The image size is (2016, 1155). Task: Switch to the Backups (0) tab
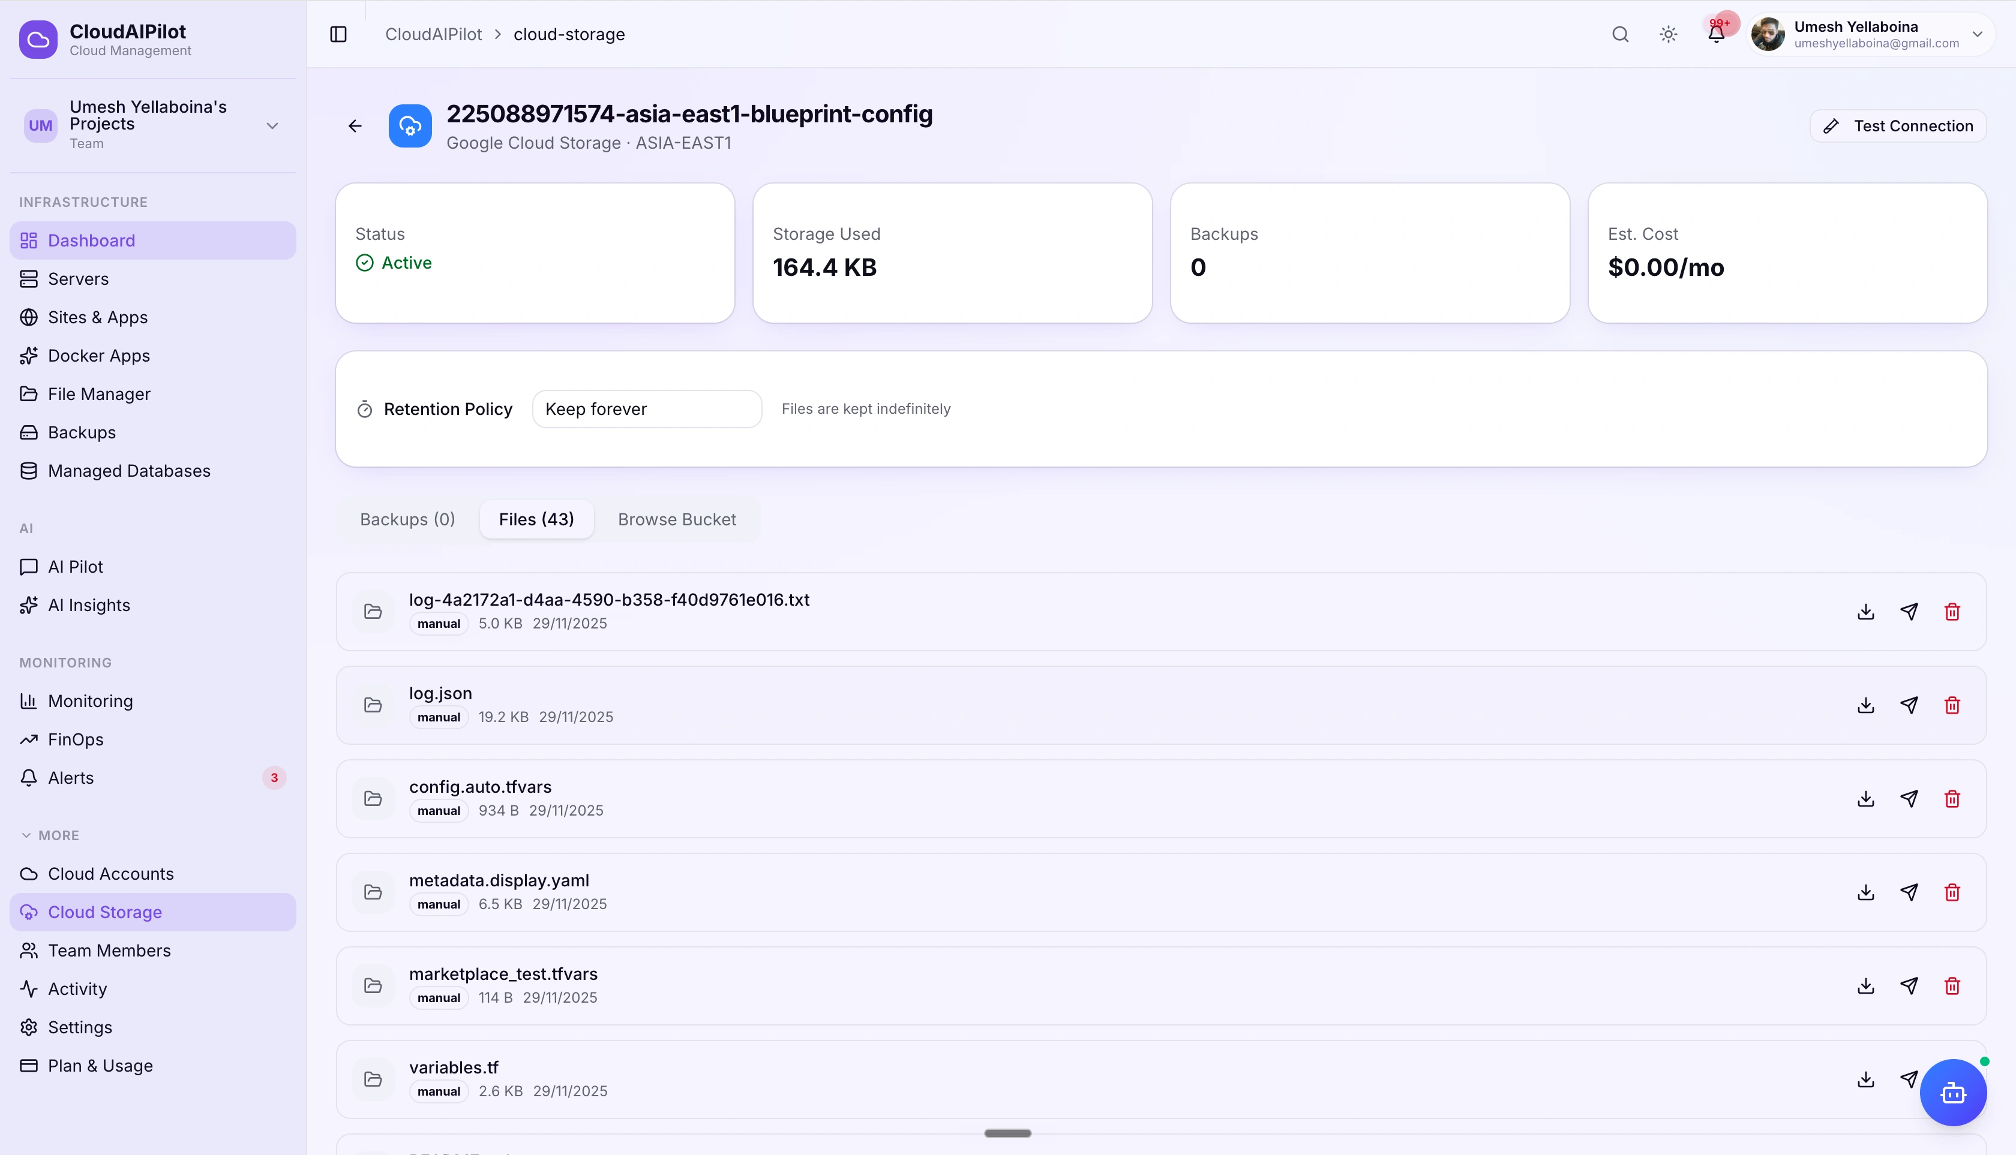[x=407, y=519]
